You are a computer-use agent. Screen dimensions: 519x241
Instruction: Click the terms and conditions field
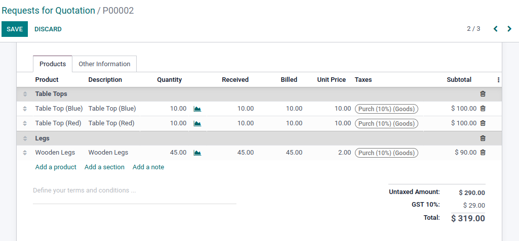(x=134, y=191)
